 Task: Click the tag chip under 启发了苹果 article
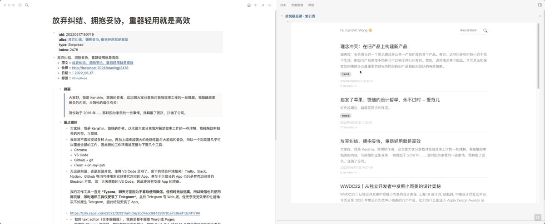coord(345,116)
